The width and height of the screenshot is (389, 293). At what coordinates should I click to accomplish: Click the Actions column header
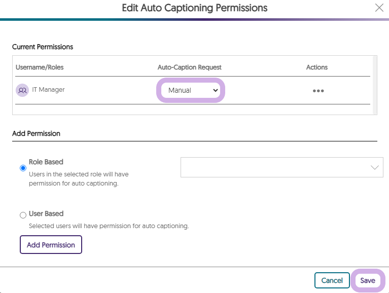[316, 67]
